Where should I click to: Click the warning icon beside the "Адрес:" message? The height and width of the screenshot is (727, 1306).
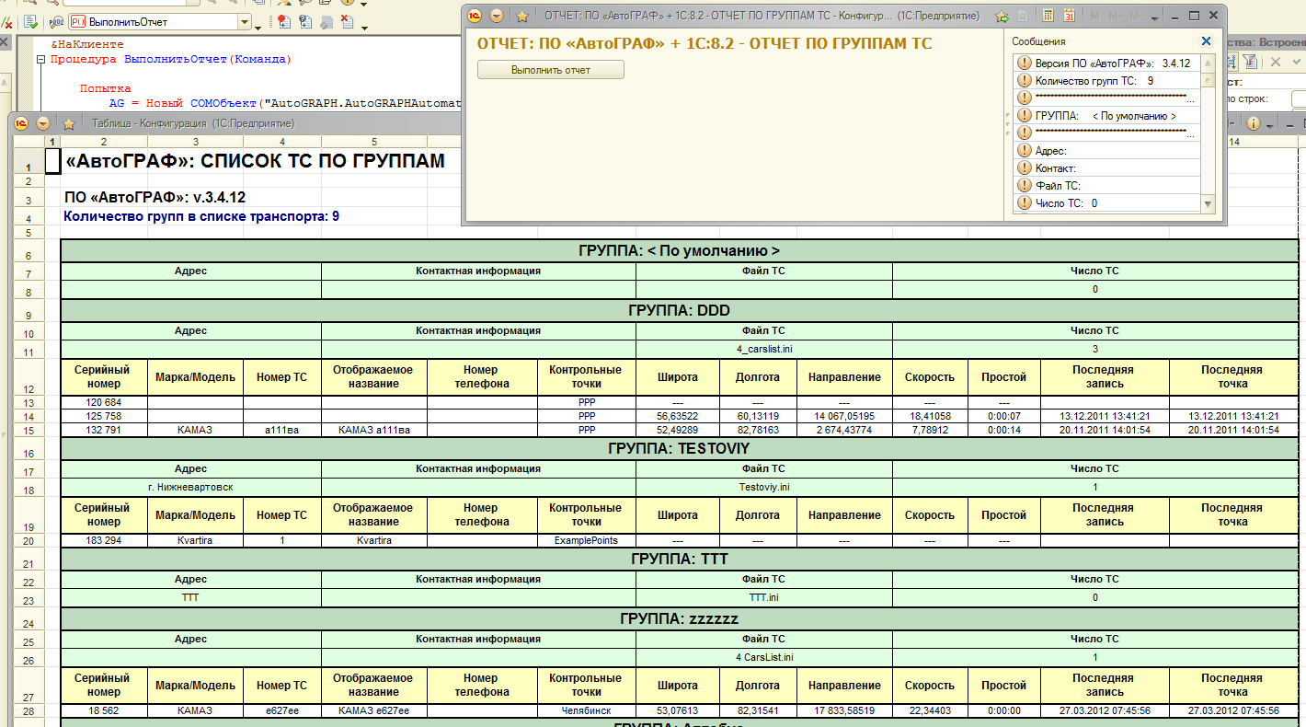tap(1025, 151)
